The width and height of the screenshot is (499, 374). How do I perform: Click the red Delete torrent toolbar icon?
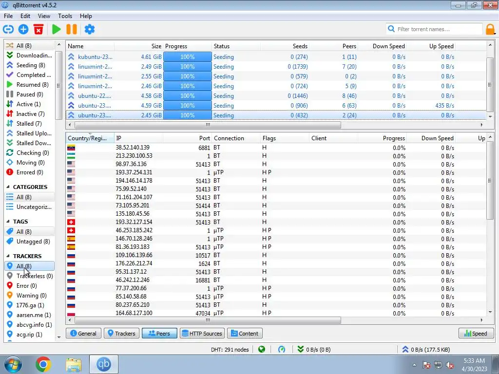(x=38, y=29)
